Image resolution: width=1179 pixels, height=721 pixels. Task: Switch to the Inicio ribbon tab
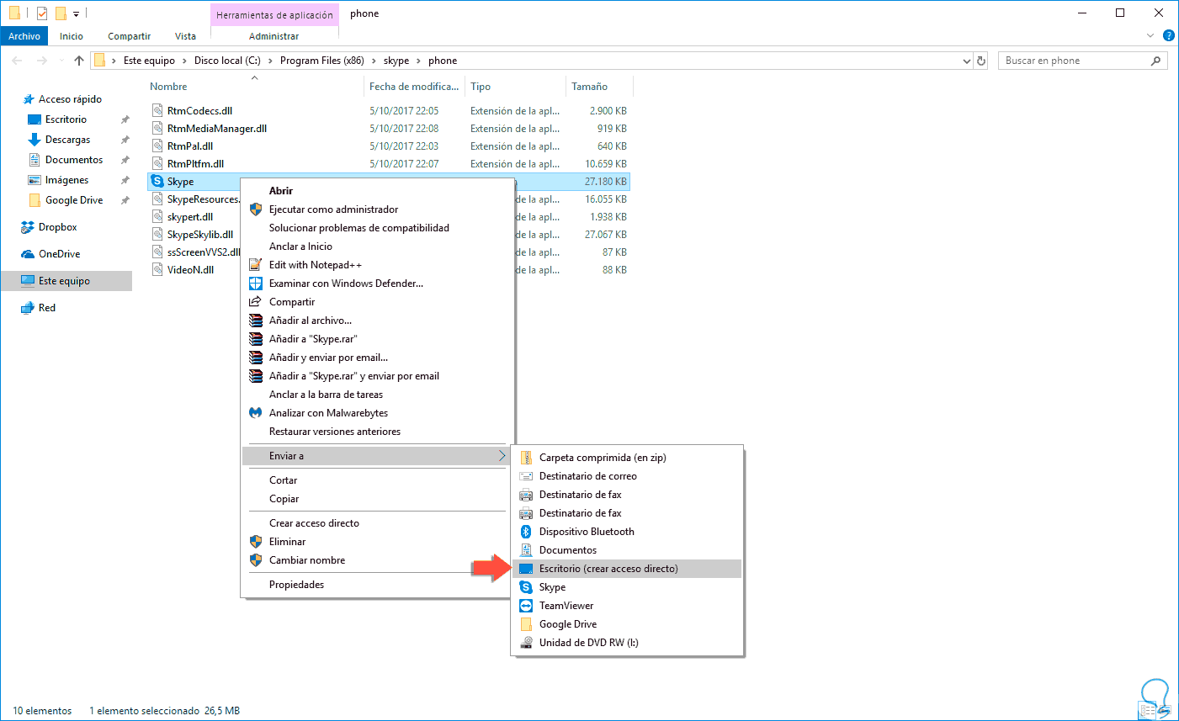(72, 36)
